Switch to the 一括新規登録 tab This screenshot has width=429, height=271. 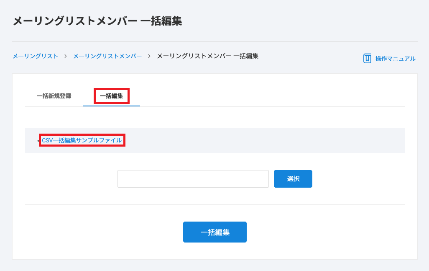(x=54, y=96)
